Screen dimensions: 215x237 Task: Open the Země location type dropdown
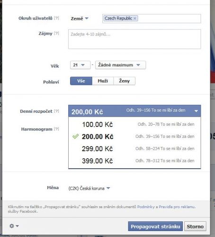tap(80, 18)
